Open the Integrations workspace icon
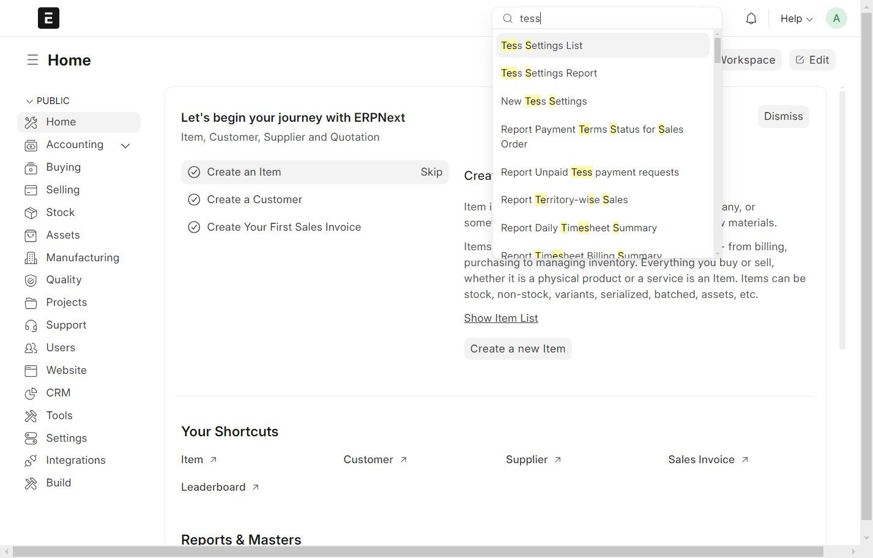The image size is (873, 558). click(31, 461)
